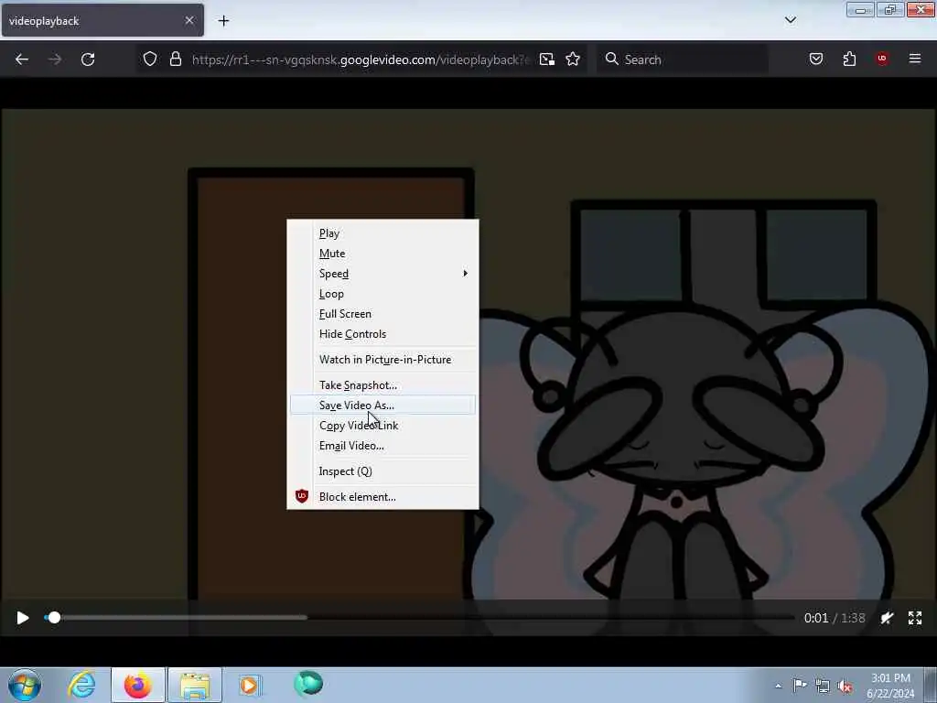Screen dimensions: 937x703
Task: Click the video time display 0:01 / 1:38
Action: click(x=835, y=618)
